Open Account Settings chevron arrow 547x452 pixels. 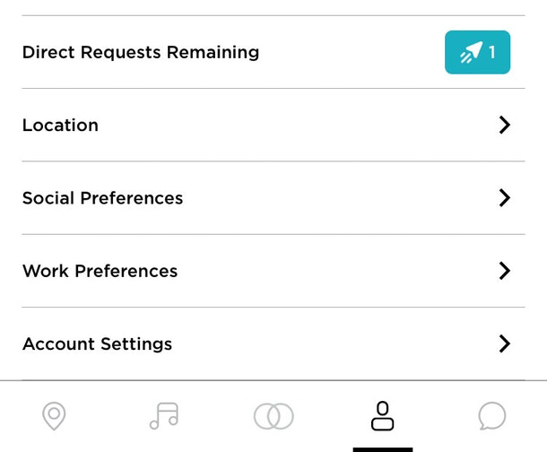pyautogui.click(x=505, y=343)
